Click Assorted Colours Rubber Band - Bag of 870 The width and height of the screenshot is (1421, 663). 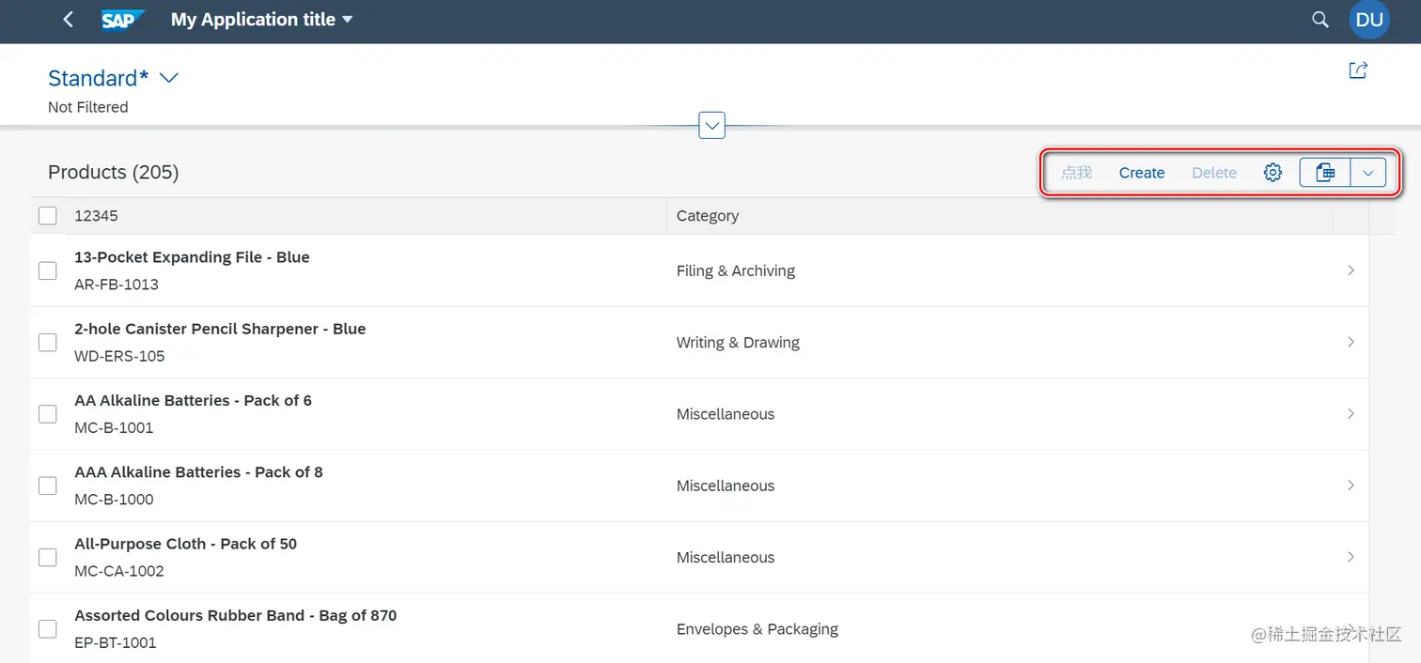pos(235,616)
